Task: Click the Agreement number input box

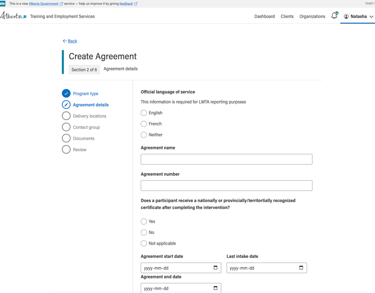Action: [x=226, y=186]
